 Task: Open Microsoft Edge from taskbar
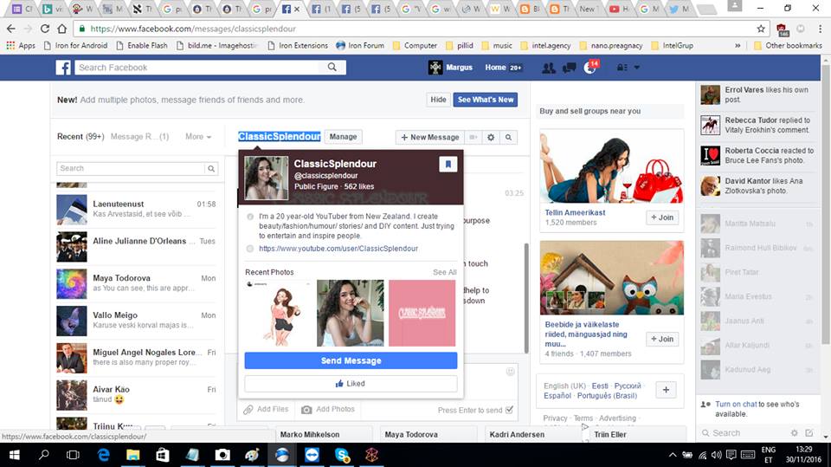(x=103, y=455)
